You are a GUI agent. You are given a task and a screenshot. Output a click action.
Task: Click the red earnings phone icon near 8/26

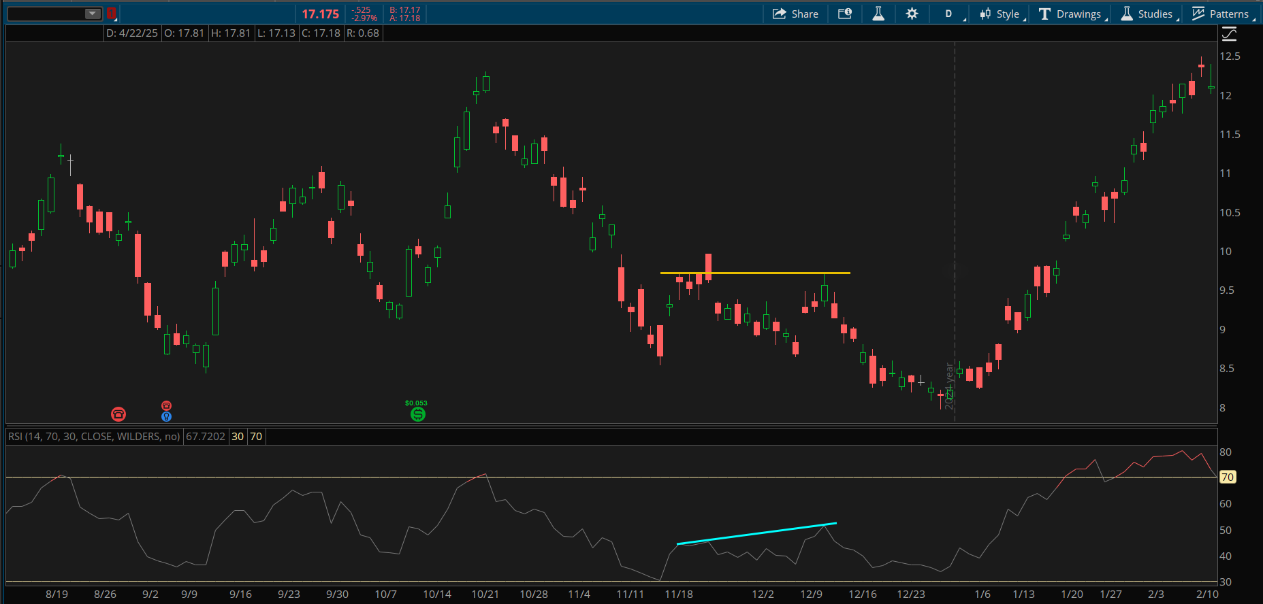[118, 414]
